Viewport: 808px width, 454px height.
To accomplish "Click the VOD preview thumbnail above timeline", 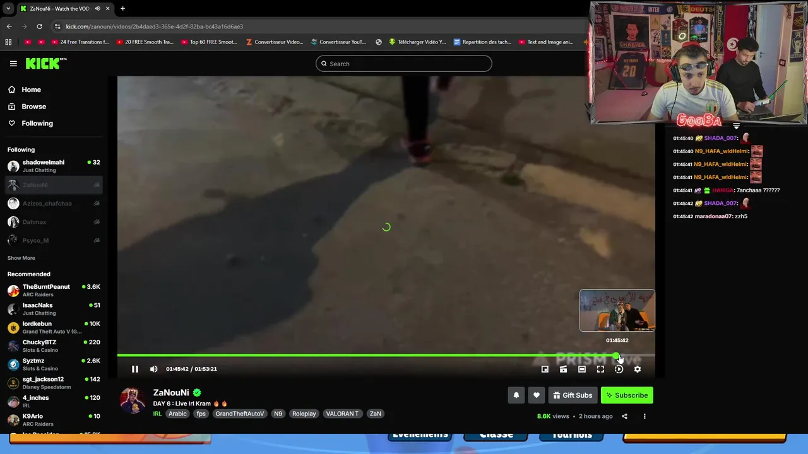I will coord(617,310).
